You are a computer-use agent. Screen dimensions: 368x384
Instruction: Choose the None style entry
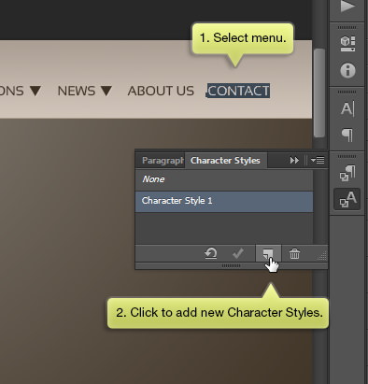pos(224,179)
